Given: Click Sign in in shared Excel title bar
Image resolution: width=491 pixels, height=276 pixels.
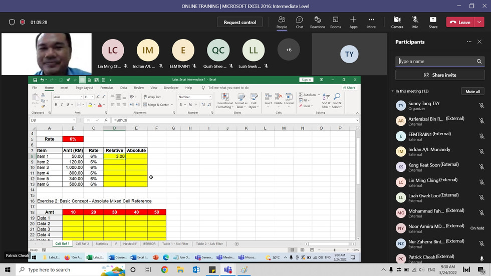Looking at the screenshot, I should [x=306, y=80].
